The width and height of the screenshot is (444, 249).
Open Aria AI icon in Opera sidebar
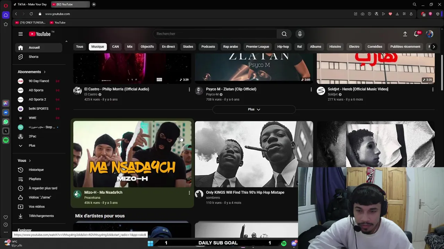point(6,103)
